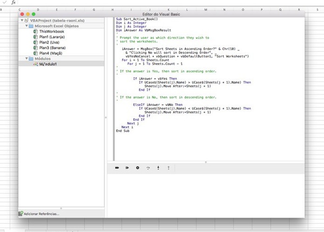Click the End Sub line in code editor
Image resolution: width=324 pixels, height=232 pixels.
pyautogui.click(x=123, y=131)
